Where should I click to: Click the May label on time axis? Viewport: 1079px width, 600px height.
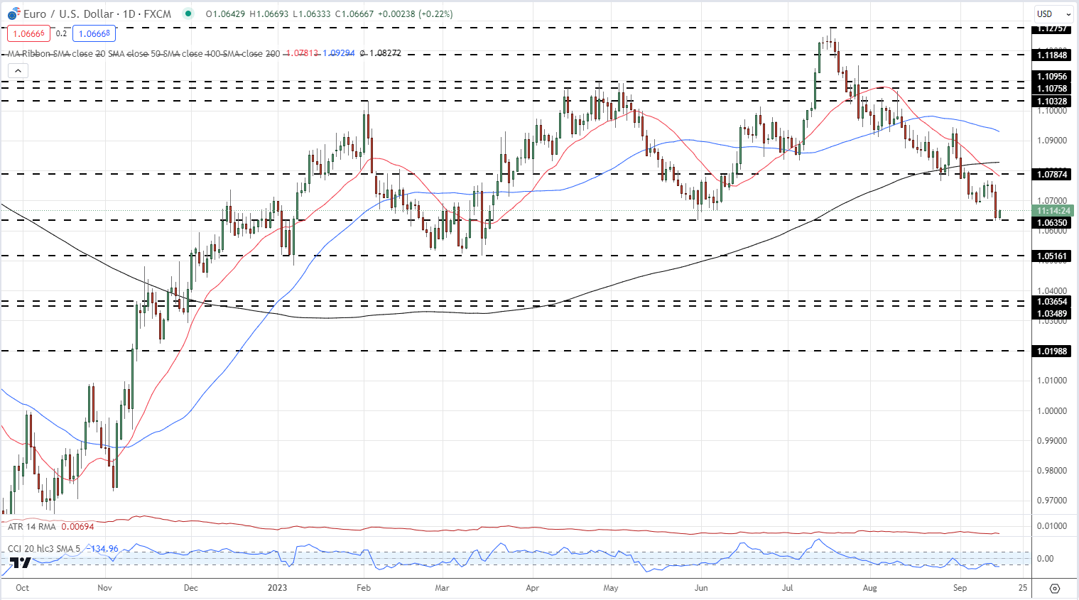click(x=611, y=588)
